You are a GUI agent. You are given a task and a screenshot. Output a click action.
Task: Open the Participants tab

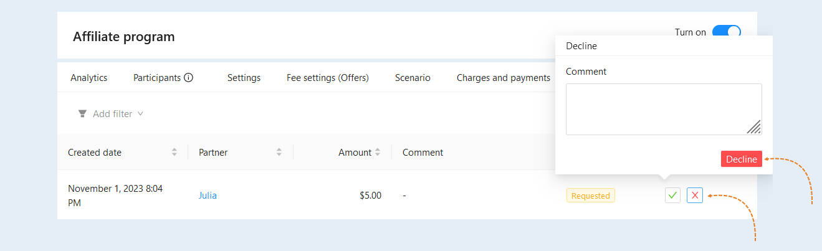pos(157,78)
